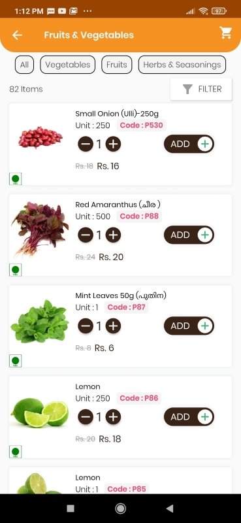Open the Mint Leaves product image

click(39, 321)
